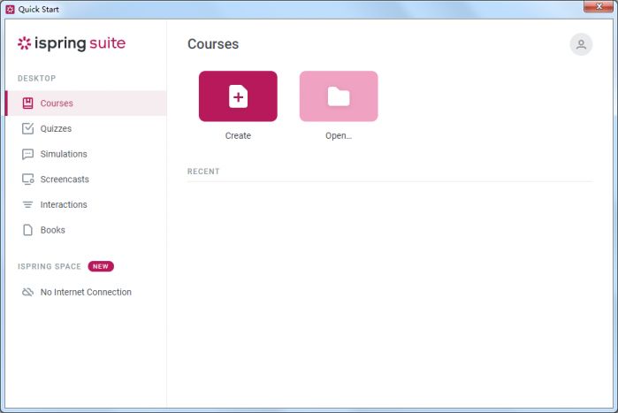Select the Simulations chat bubble icon
This screenshot has width=618, height=413.
27,154
